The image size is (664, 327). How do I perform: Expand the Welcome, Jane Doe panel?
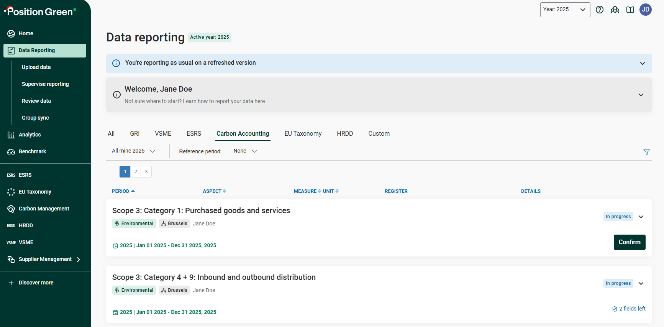click(641, 95)
